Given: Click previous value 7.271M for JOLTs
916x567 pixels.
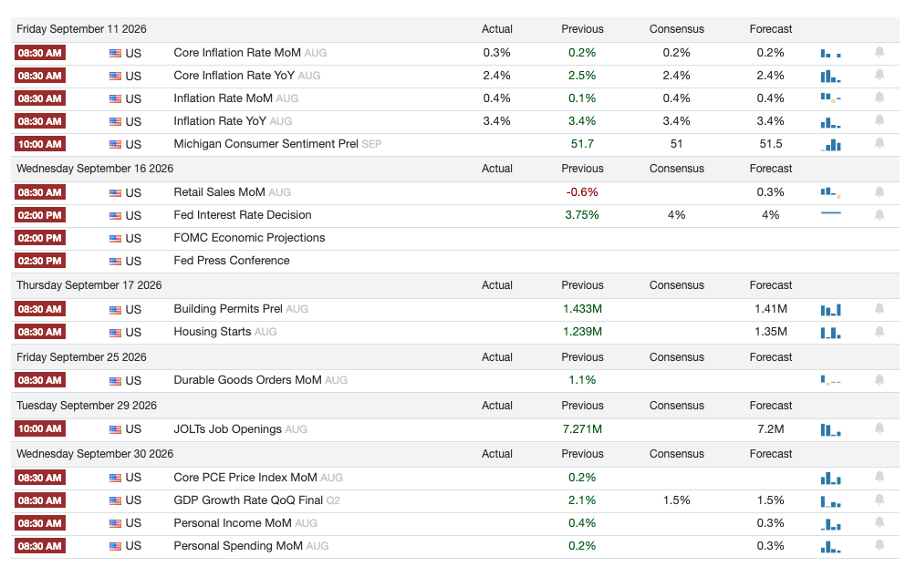Looking at the screenshot, I should pyautogui.click(x=582, y=429).
